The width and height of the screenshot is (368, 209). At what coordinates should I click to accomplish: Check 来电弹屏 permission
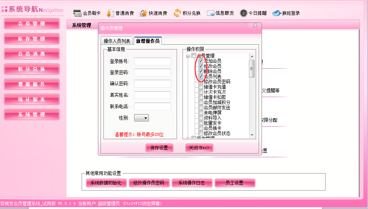201,113
